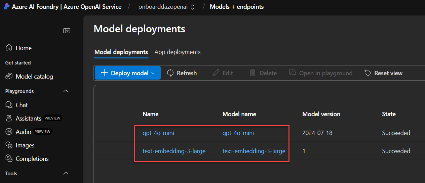Click the Model deployments page heading
The width and height of the screenshot is (425, 183).
pyautogui.click(x=140, y=29)
